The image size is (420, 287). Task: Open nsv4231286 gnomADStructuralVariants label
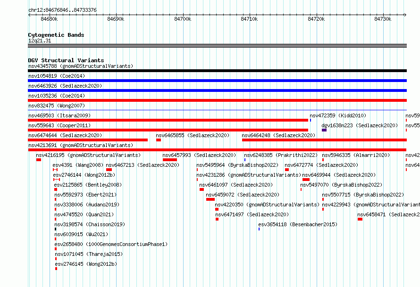(x=249, y=175)
